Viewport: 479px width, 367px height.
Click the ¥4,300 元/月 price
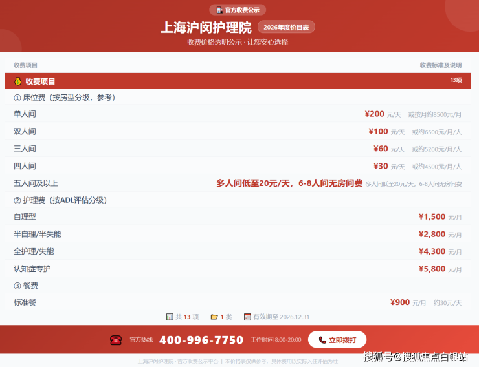click(x=440, y=251)
